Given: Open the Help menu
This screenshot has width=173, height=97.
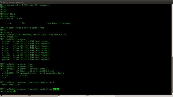Looking at the screenshot, I should (x=22, y=3).
